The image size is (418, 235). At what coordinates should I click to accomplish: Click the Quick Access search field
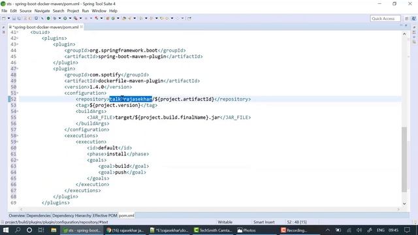pos(385,19)
